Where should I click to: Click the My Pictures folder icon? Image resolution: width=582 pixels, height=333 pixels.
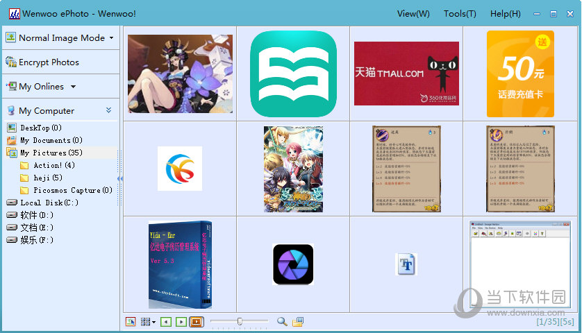pyautogui.click(x=12, y=153)
